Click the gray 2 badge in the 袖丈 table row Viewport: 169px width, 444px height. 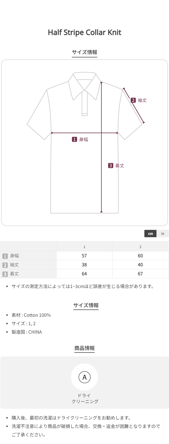5,265
